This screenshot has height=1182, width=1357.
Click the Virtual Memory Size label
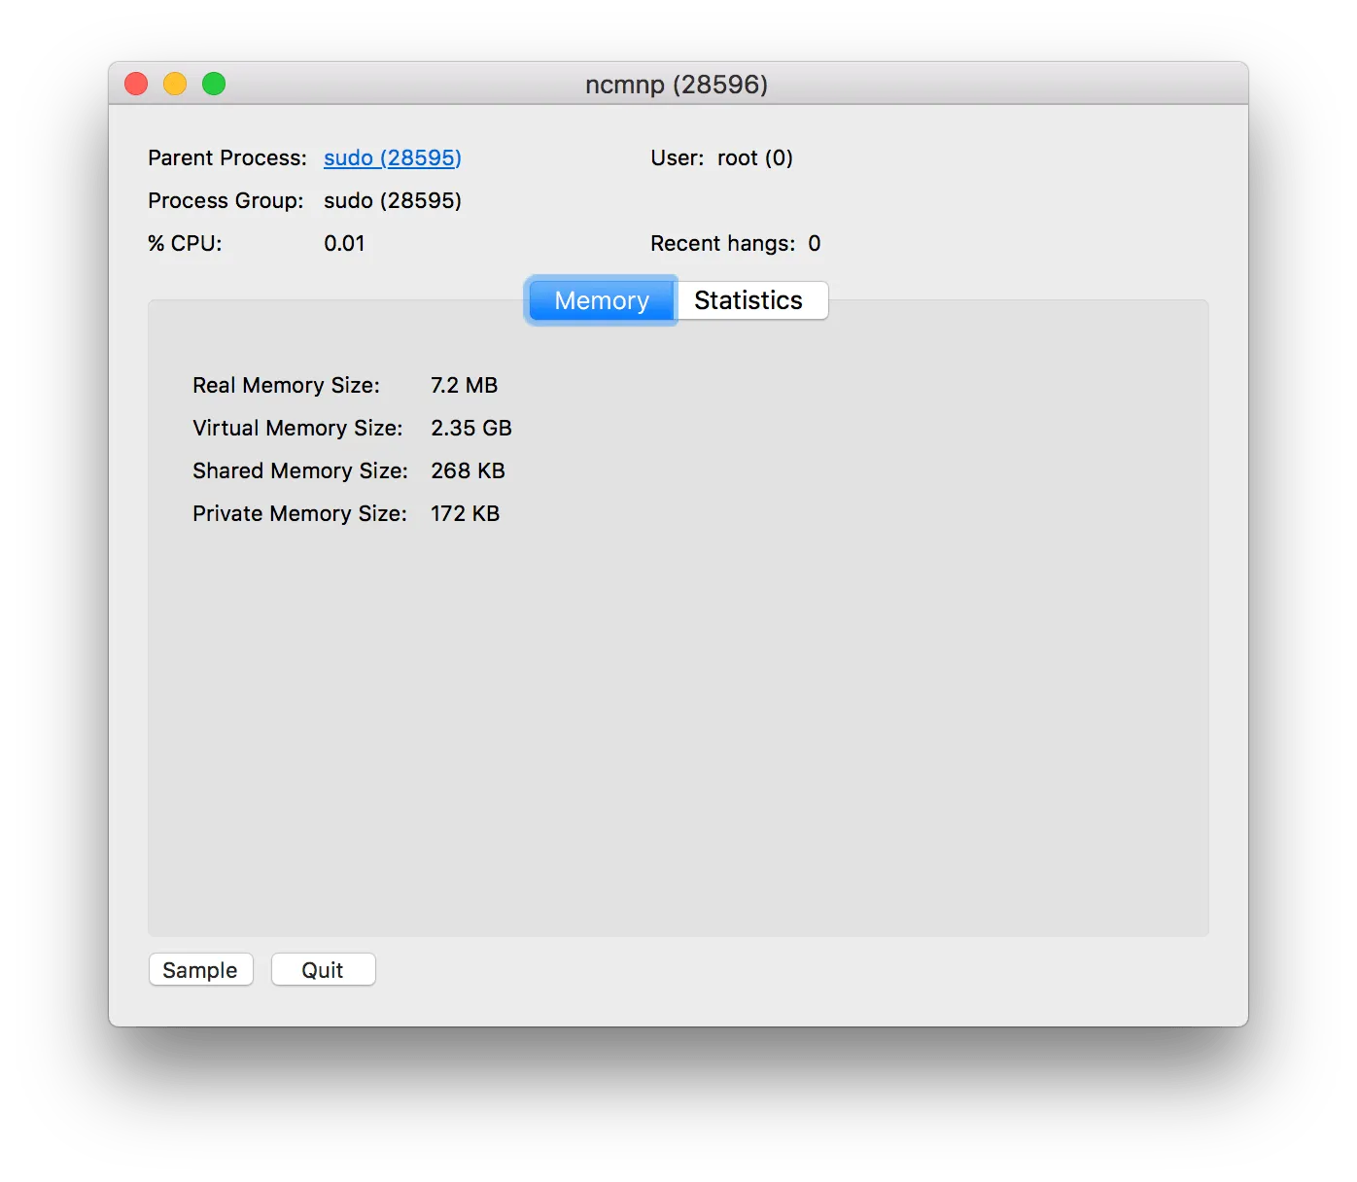(296, 428)
